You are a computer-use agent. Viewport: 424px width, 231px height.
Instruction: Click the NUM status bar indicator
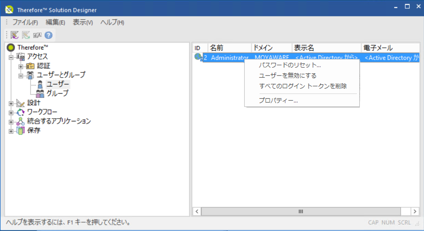click(388, 223)
